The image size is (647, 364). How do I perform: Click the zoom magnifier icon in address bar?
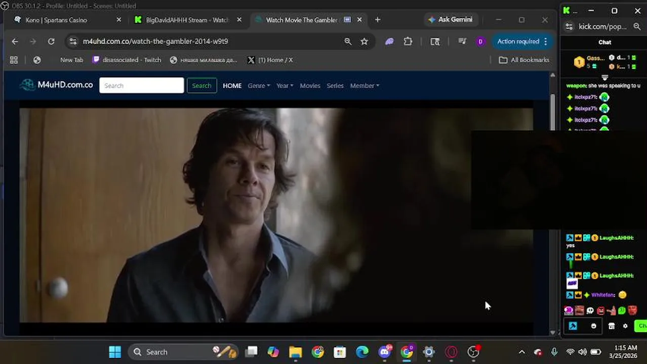point(348,41)
